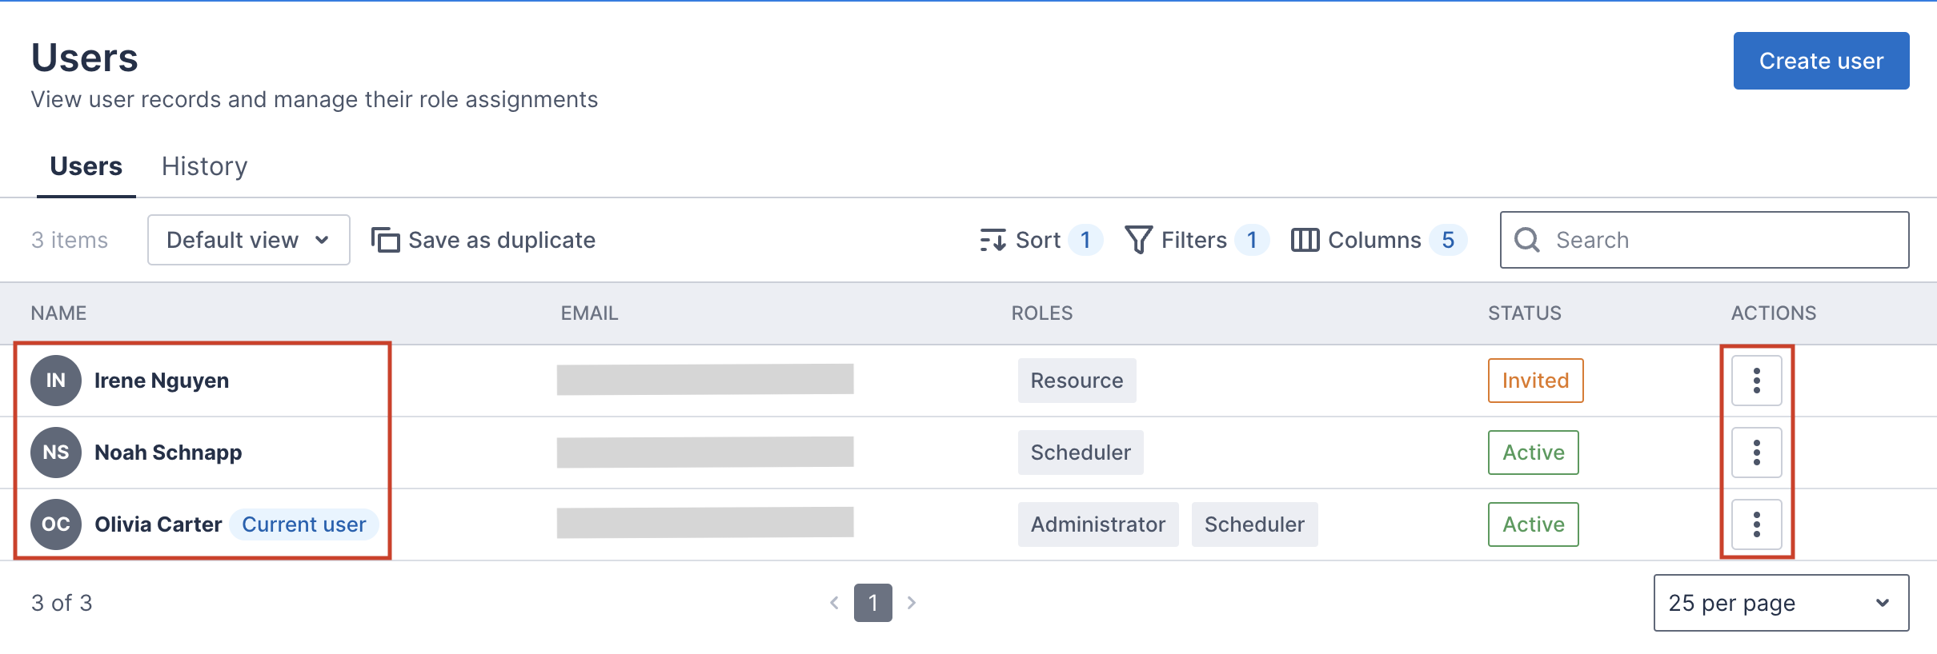This screenshot has width=1937, height=654.
Task: Open Noah Schnapp's user record
Action: pos(168,453)
